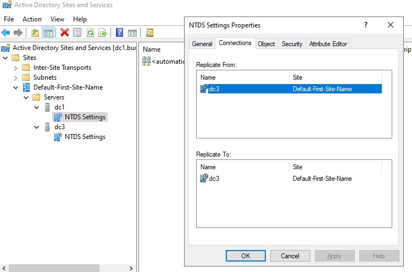Click the Refresh toolbar icon
The image size is (412, 272).
[x=91, y=33]
